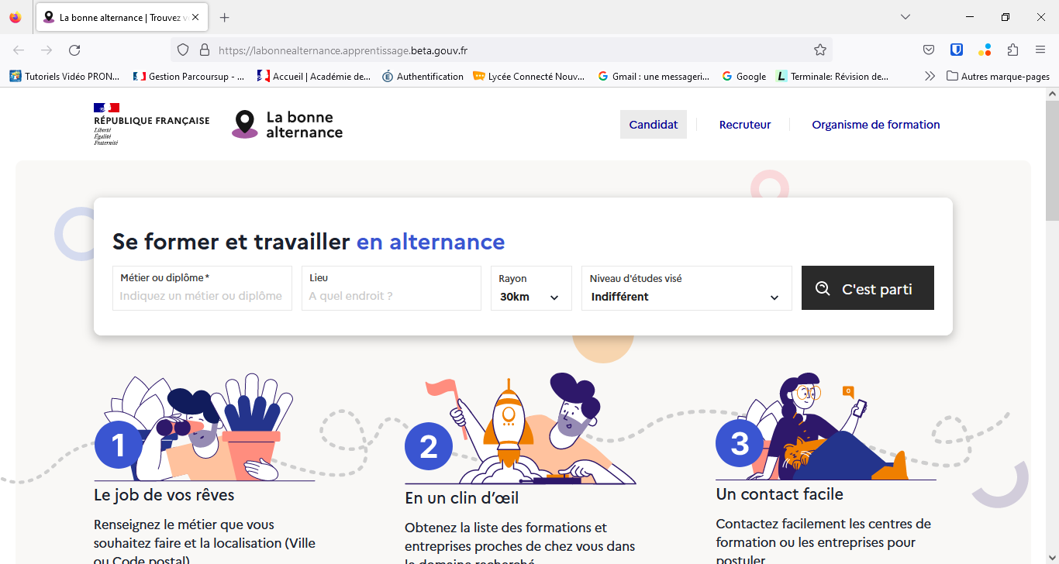Open a new tab with plus button
Image resolution: width=1059 pixels, height=564 pixels.
point(225,17)
